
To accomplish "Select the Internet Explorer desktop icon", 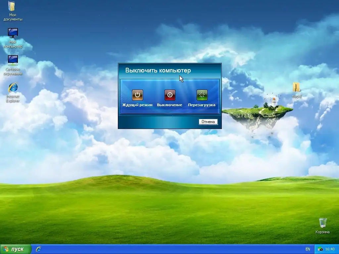I will pos(13,93).
